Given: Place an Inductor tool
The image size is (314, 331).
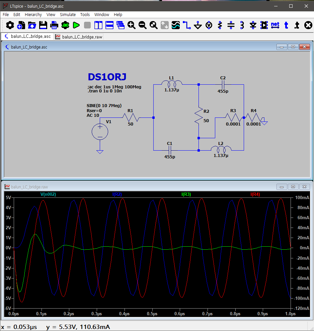Looking at the screenshot, I should [x=242, y=25].
